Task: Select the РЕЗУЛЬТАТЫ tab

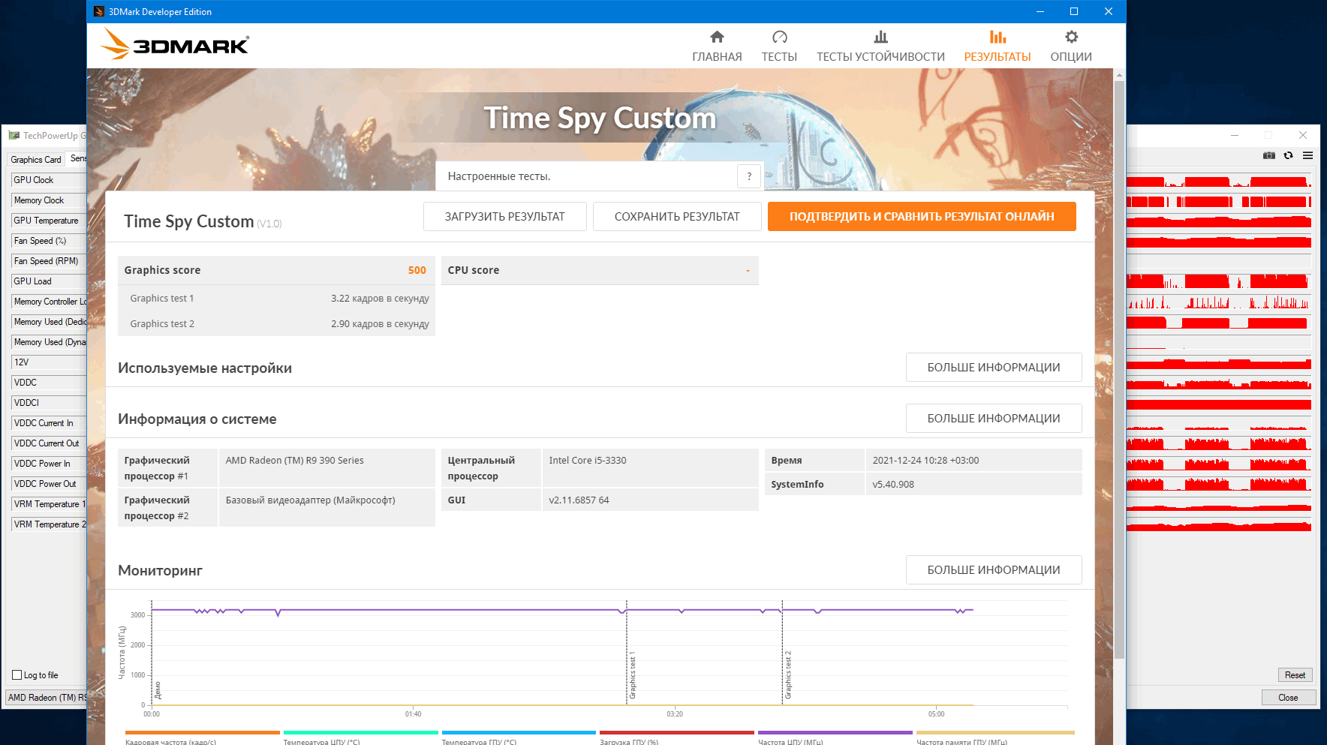Action: pyautogui.click(x=997, y=47)
